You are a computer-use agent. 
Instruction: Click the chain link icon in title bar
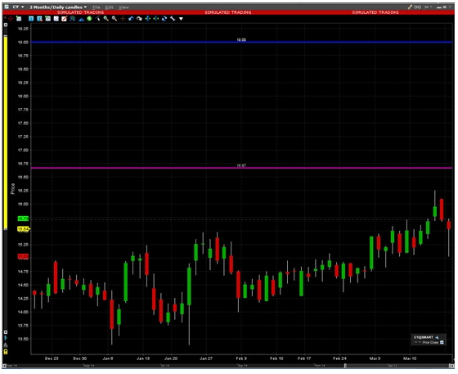tap(418, 7)
